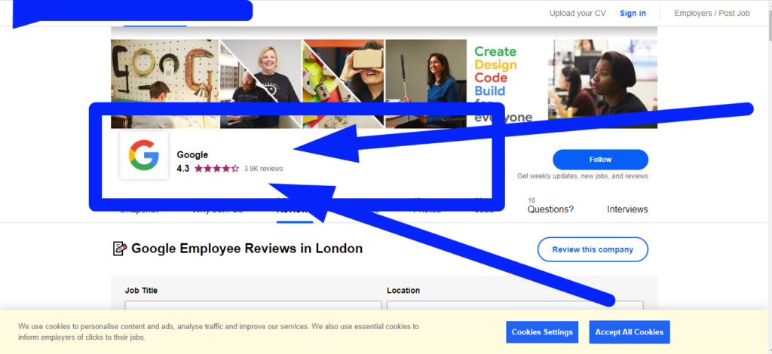Accept All Cookies
This screenshot has width=772, height=354.
click(630, 332)
